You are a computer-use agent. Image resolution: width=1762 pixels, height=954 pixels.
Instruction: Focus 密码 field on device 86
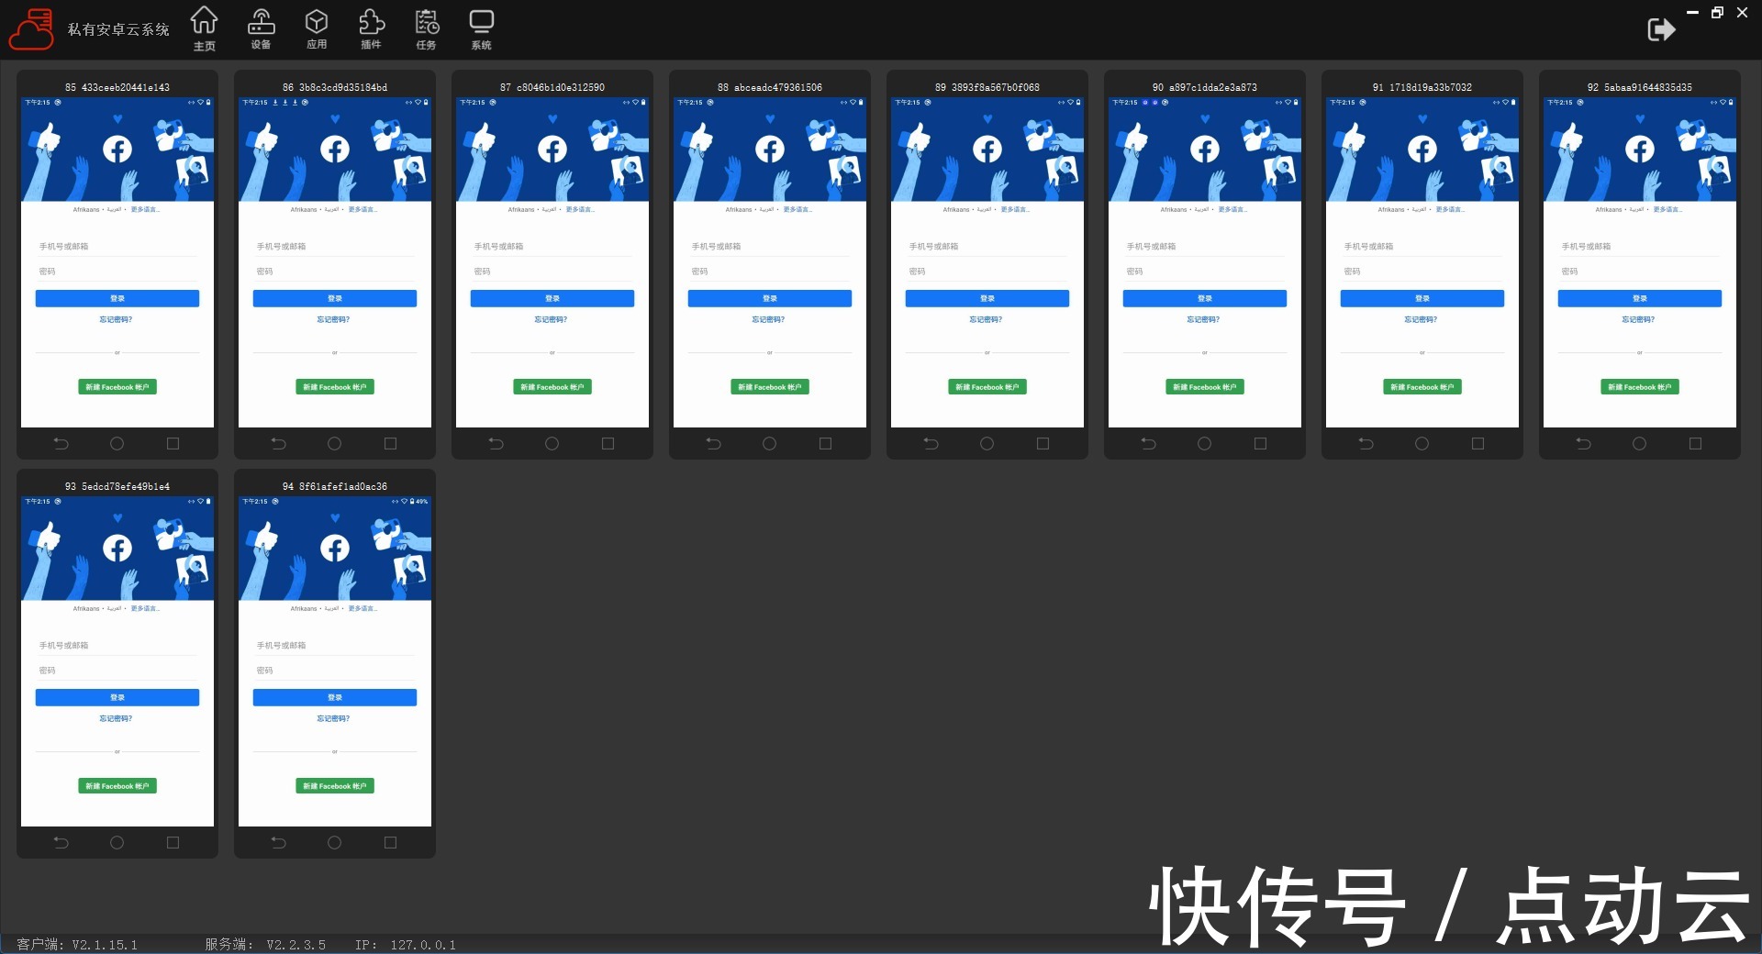pyautogui.click(x=335, y=272)
